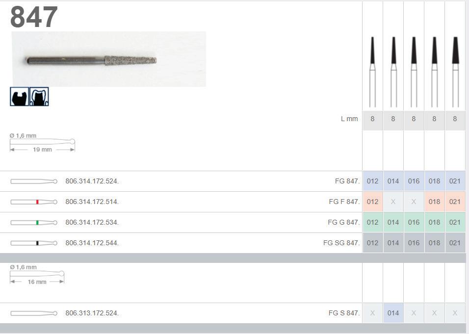469x334 pixels.
Task: Click the red-ring shank icon for FG F 847
Action: pos(34,202)
